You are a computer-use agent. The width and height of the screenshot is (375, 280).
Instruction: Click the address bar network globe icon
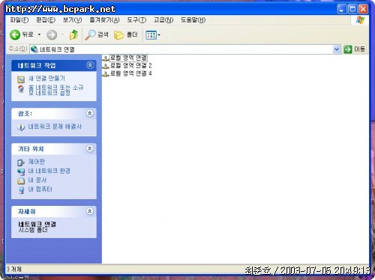click(x=34, y=49)
